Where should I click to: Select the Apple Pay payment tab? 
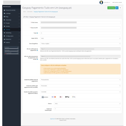(67, 97)
